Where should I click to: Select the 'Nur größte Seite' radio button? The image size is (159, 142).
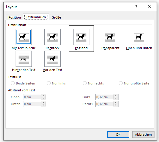coord(121,83)
